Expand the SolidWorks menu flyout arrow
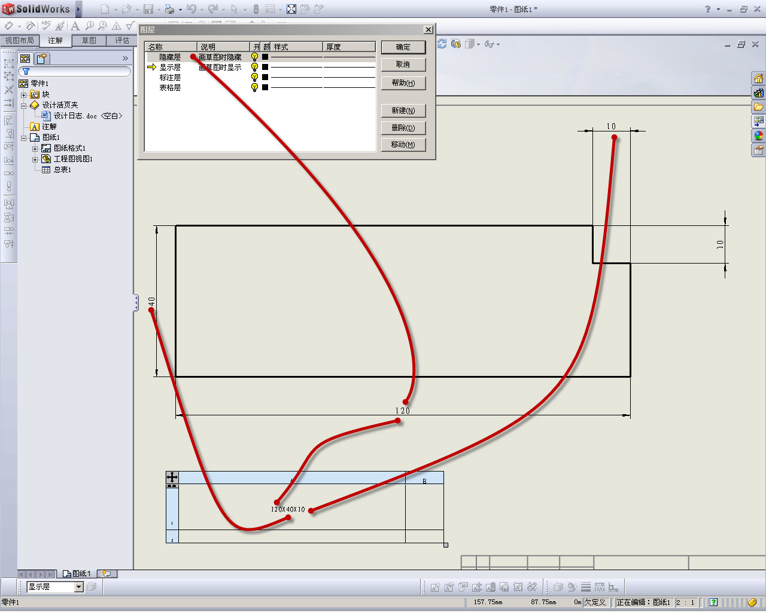766x612 pixels. (78, 9)
